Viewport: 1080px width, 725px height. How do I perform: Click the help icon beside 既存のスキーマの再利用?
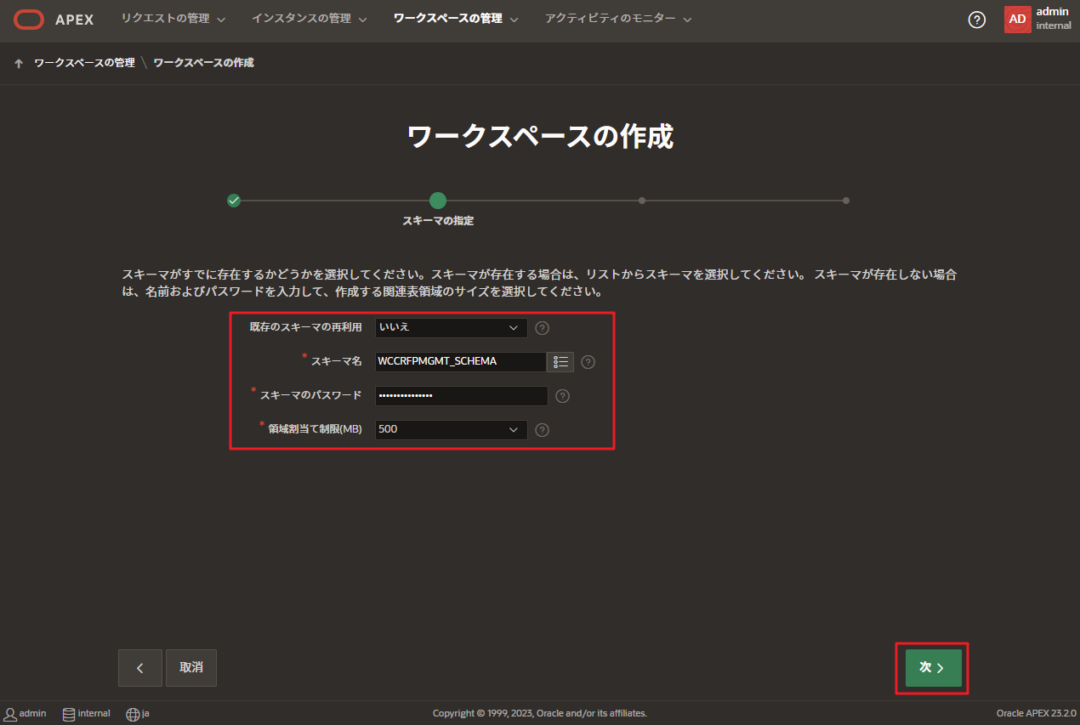542,327
